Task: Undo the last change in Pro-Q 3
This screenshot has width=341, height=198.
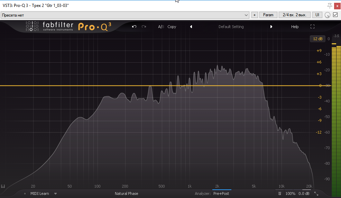Action: click(134, 27)
